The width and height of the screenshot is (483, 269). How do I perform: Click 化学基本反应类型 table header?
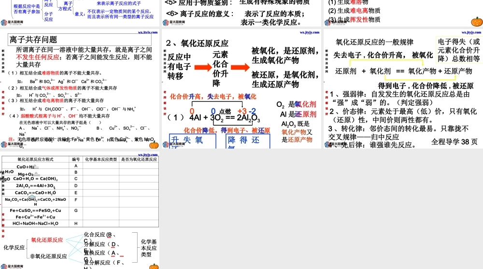coord(101,159)
